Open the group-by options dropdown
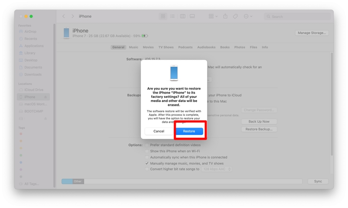The width and height of the screenshot is (348, 208). point(213,17)
